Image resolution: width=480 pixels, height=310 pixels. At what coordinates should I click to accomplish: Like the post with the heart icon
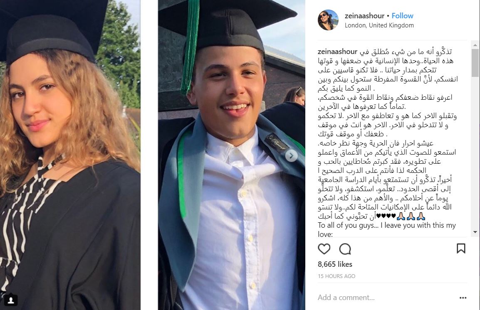tap(324, 249)
